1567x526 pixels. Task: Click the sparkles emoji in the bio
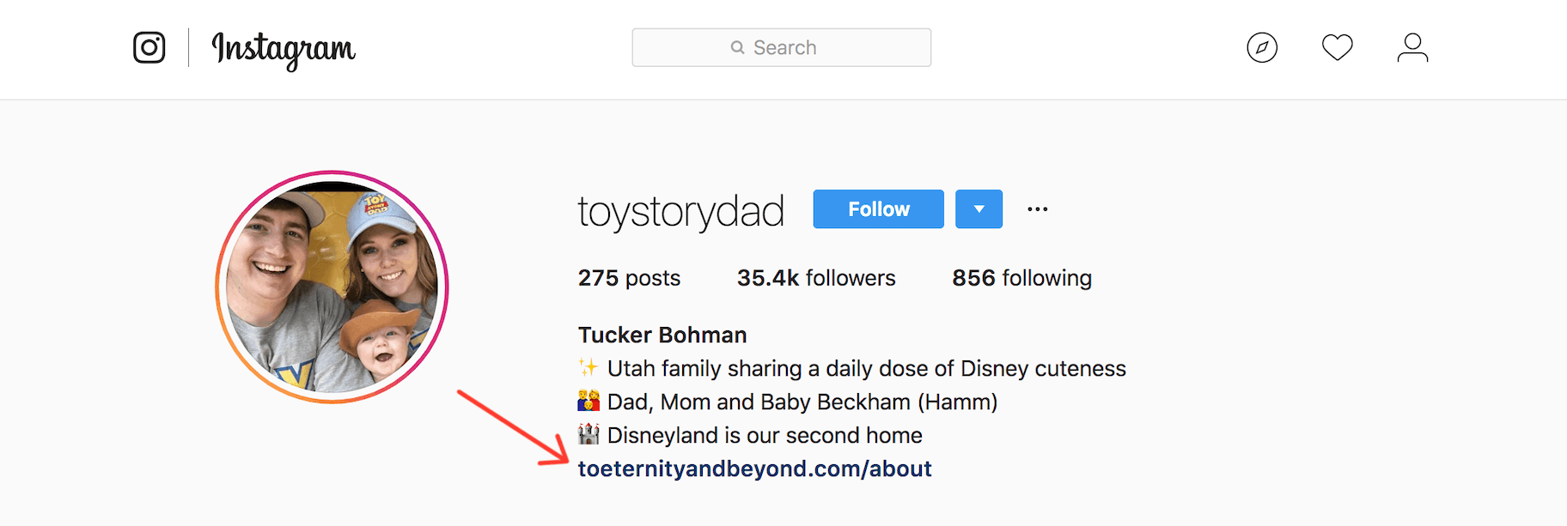pyautogui.click(x=588, y=368)
